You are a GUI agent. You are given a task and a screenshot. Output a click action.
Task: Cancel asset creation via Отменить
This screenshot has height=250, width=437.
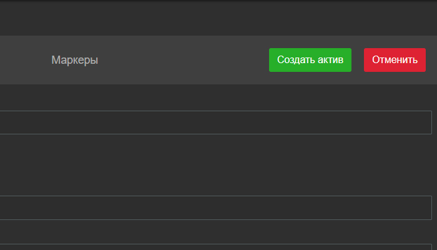tap(395, 60)
